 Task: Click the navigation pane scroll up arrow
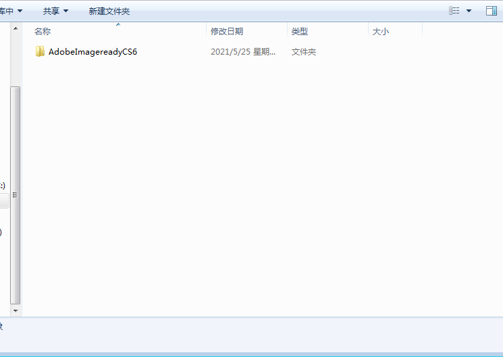point(16,29)
